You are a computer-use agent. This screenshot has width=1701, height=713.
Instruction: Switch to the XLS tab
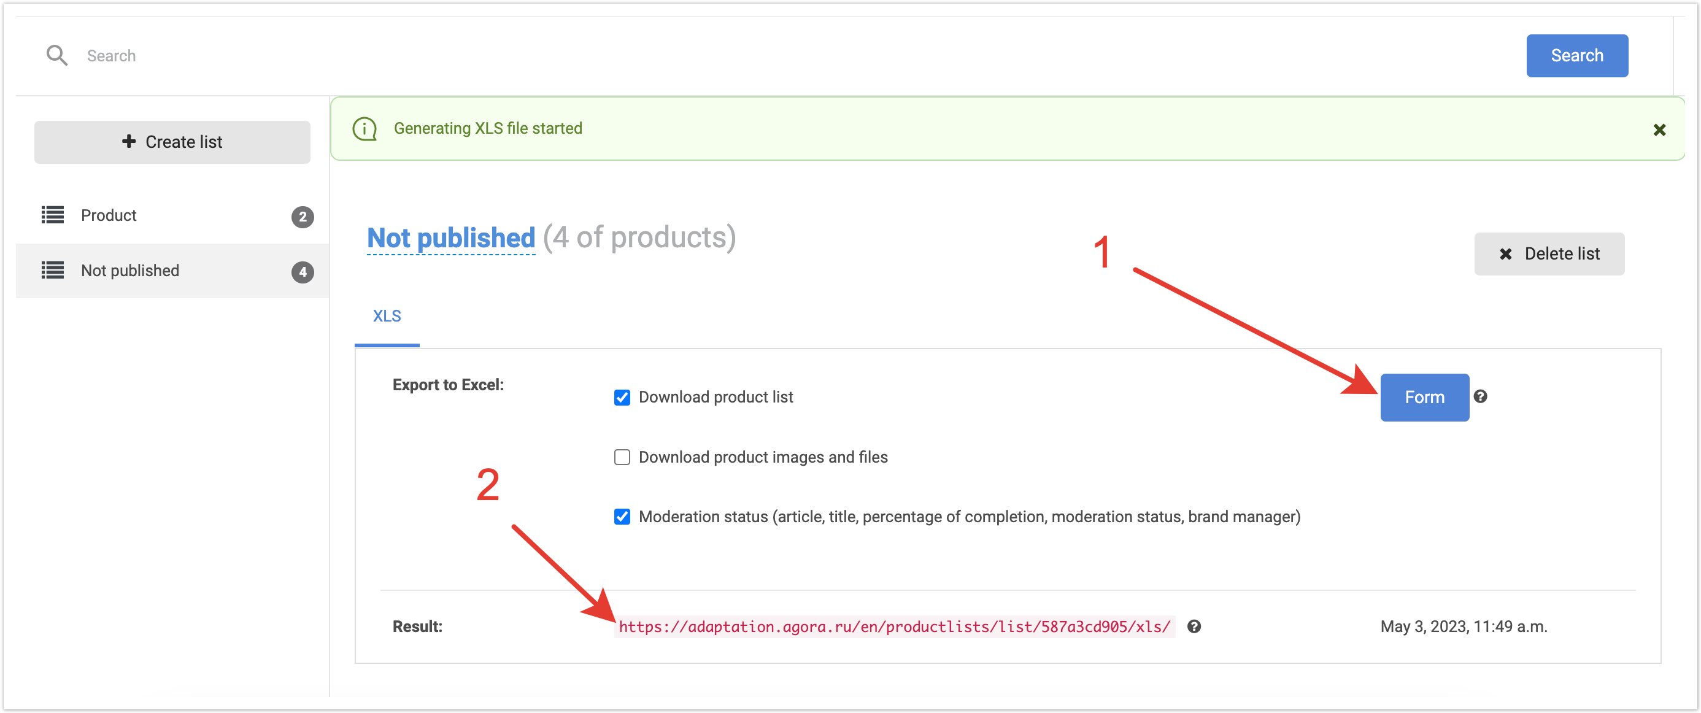coord(387,316)
